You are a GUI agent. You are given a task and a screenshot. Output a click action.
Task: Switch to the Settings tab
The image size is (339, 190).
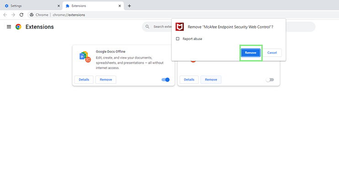[31, 6]
